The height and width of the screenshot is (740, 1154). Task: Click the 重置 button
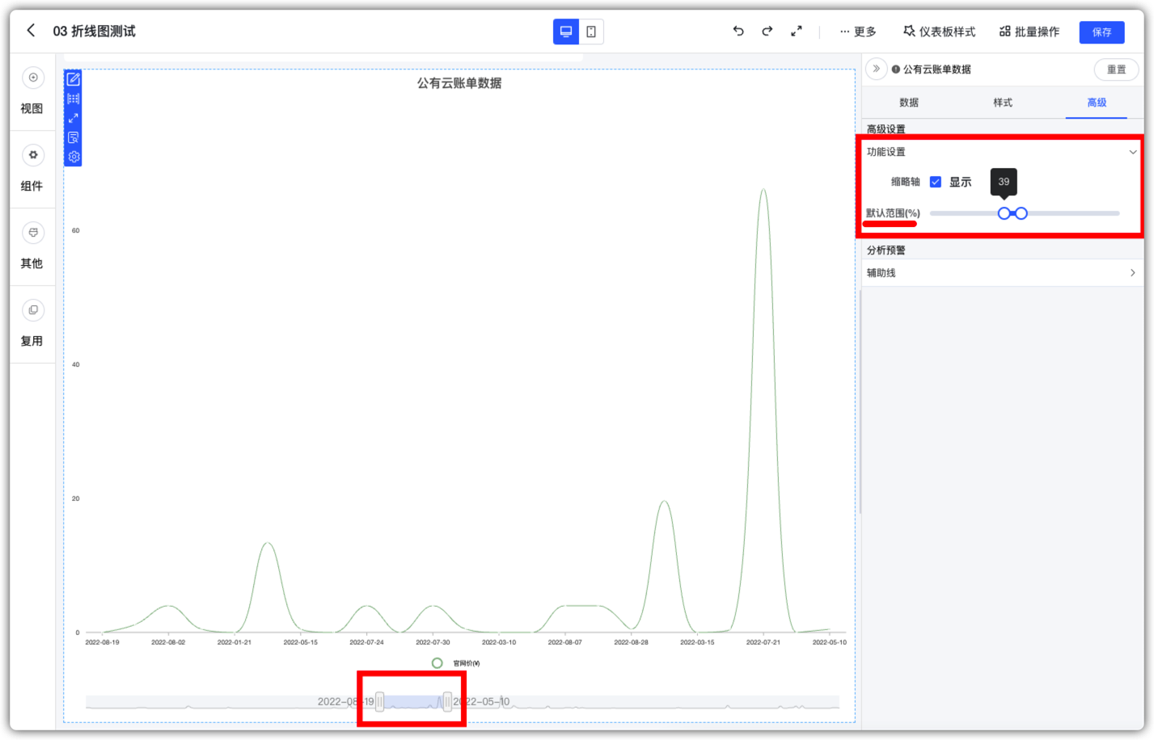[x=1117, y=69]
